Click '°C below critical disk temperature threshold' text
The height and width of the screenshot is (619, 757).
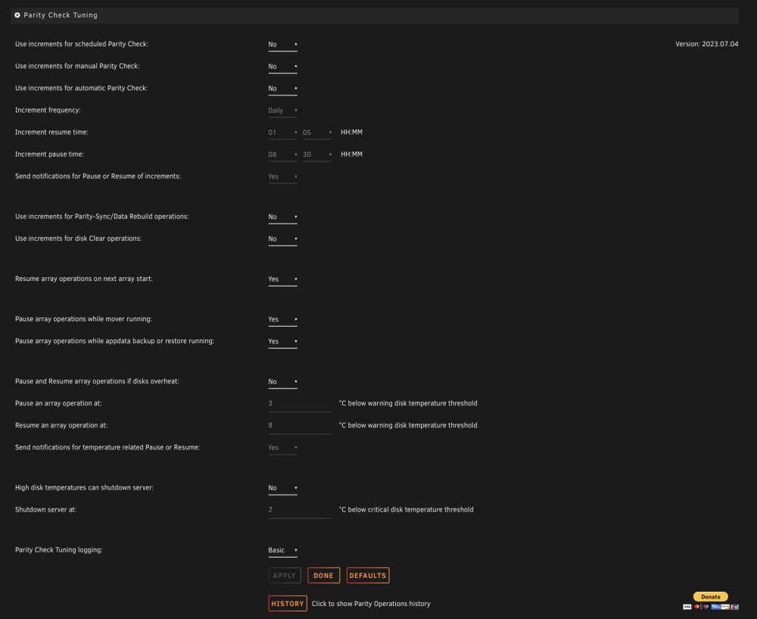[406, 510]
